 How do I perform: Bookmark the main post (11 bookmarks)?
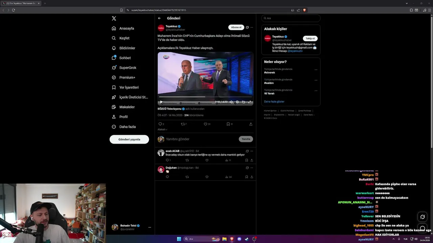(229, 124)
